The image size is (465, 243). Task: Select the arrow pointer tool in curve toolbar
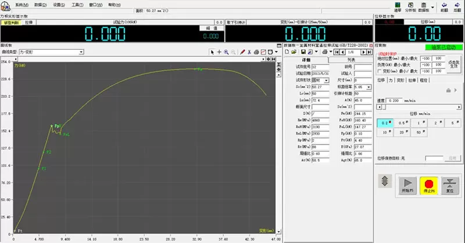pos(212,52)
